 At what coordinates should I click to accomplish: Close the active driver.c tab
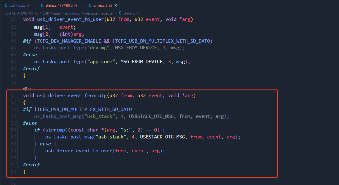116,5
